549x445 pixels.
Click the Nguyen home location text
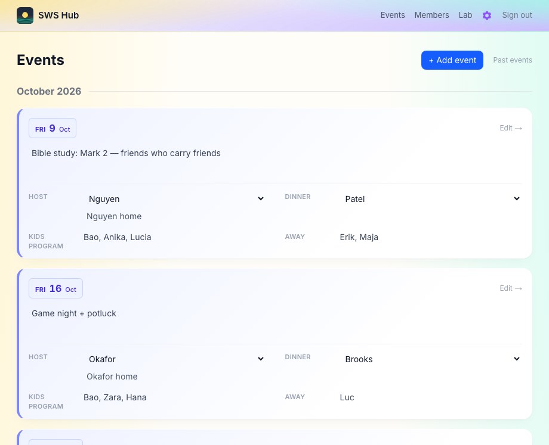pyautogui.click(x=114, y=216)
